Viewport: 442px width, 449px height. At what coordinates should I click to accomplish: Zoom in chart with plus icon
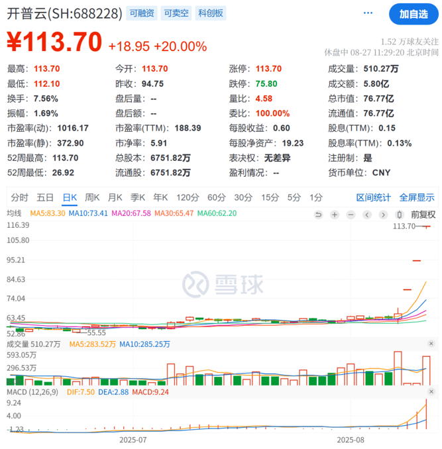[334, 215]
